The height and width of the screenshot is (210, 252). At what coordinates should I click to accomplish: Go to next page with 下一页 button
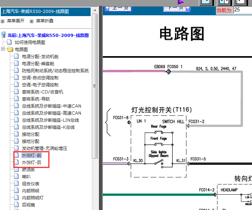coord(177,8)
